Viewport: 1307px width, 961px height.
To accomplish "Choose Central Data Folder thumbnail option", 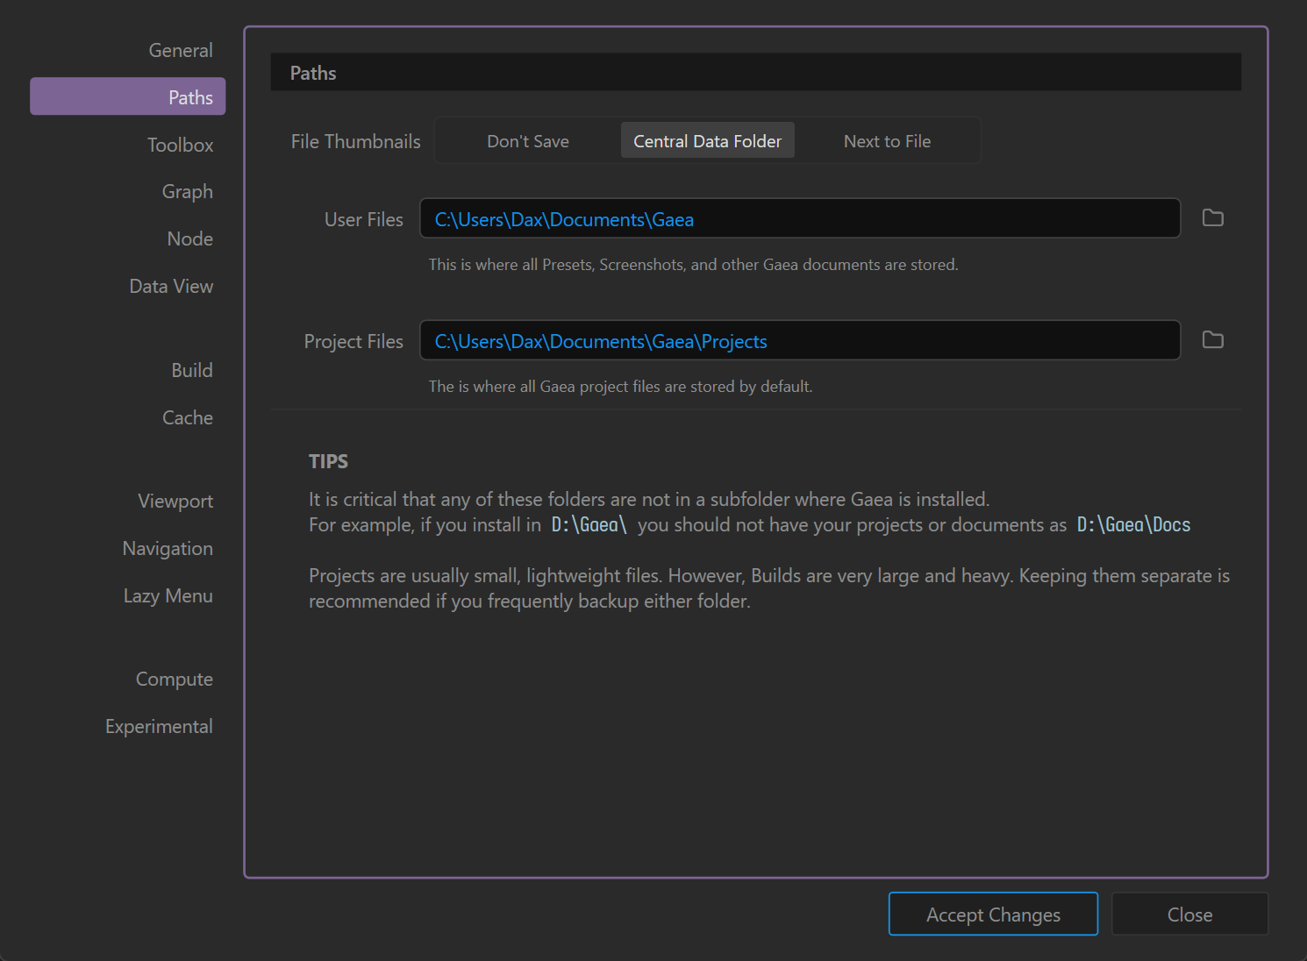I will [x=707, y=141].
